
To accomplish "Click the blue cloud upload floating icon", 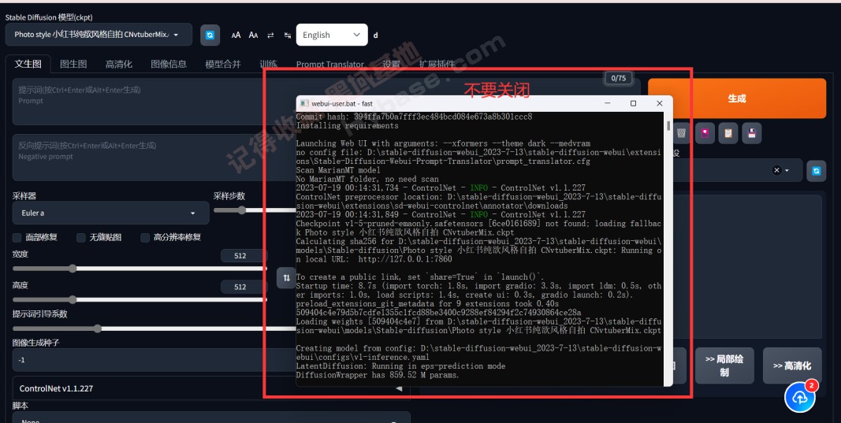I will (800, 397).
